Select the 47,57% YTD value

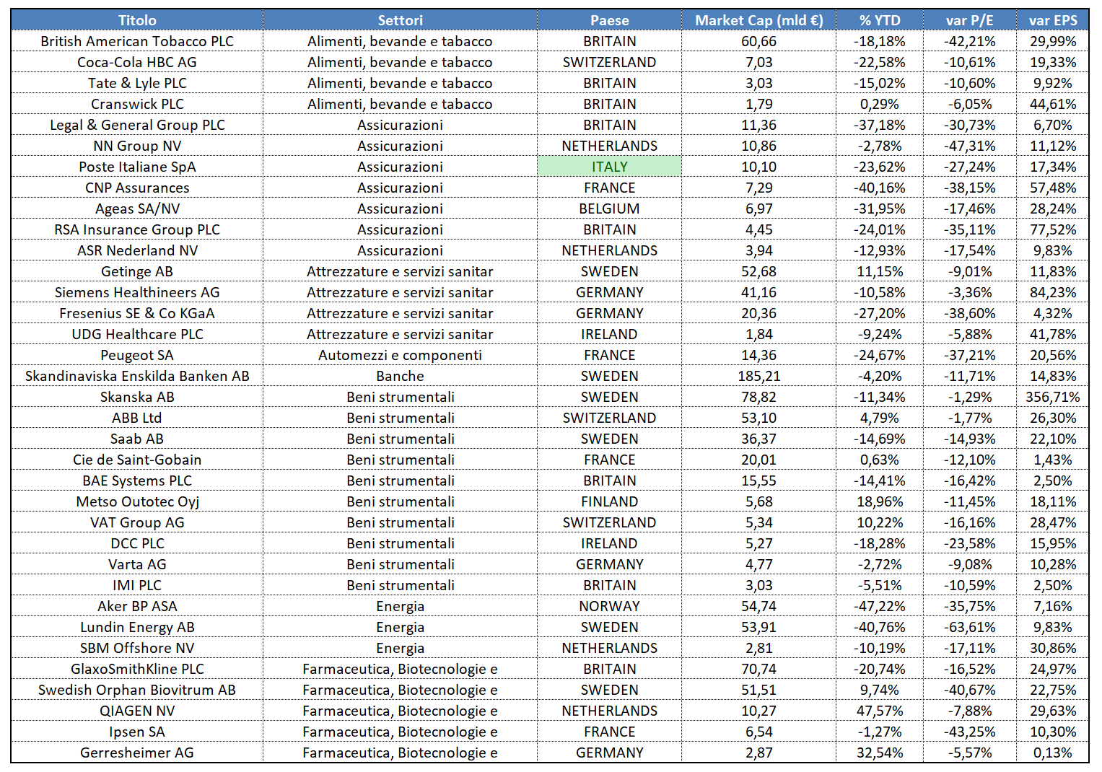coord(880,711)
